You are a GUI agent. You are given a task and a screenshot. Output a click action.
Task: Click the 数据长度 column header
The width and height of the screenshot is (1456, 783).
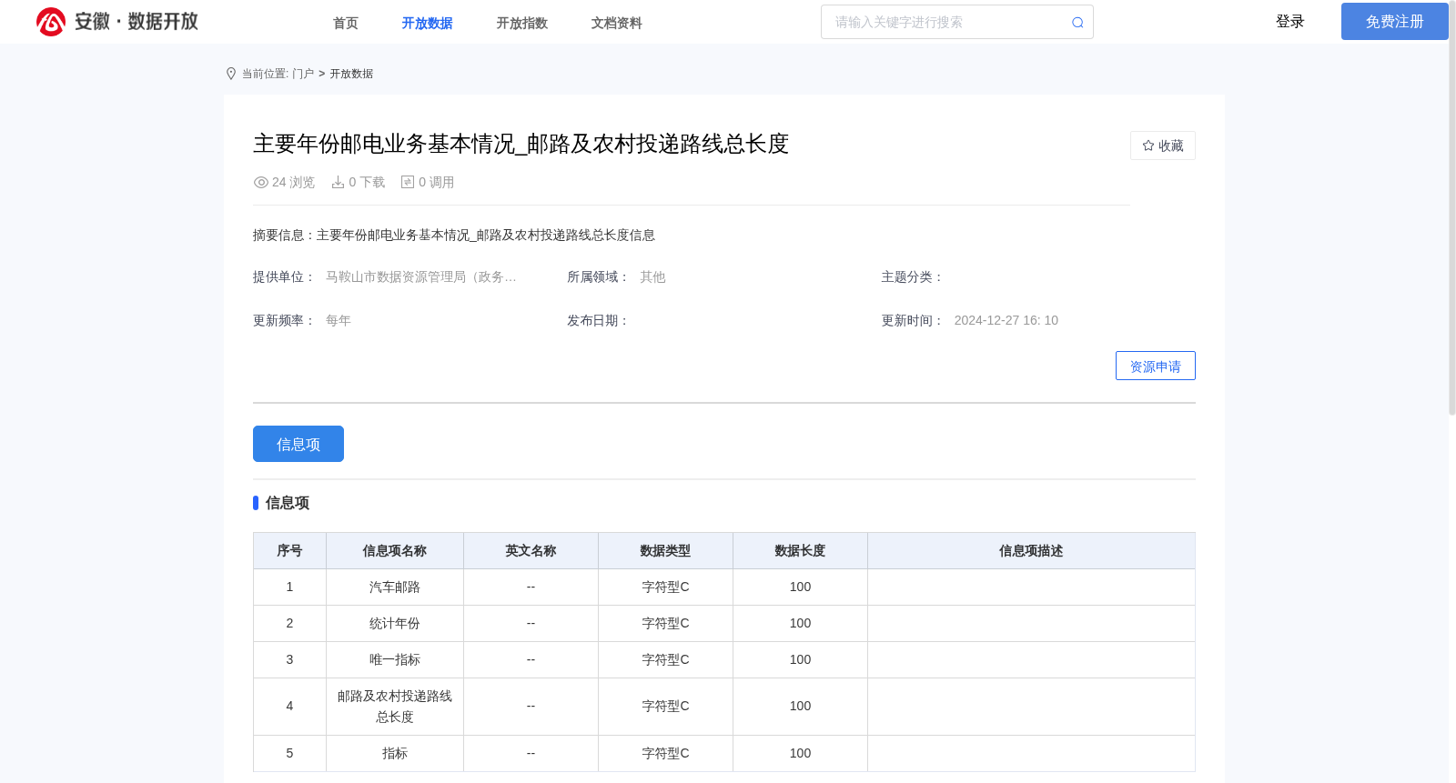coord(800,550)
